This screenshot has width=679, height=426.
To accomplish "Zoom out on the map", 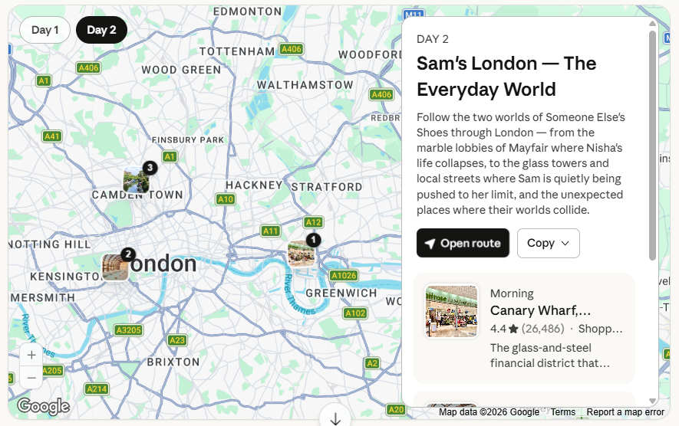I will click(31, 378).
